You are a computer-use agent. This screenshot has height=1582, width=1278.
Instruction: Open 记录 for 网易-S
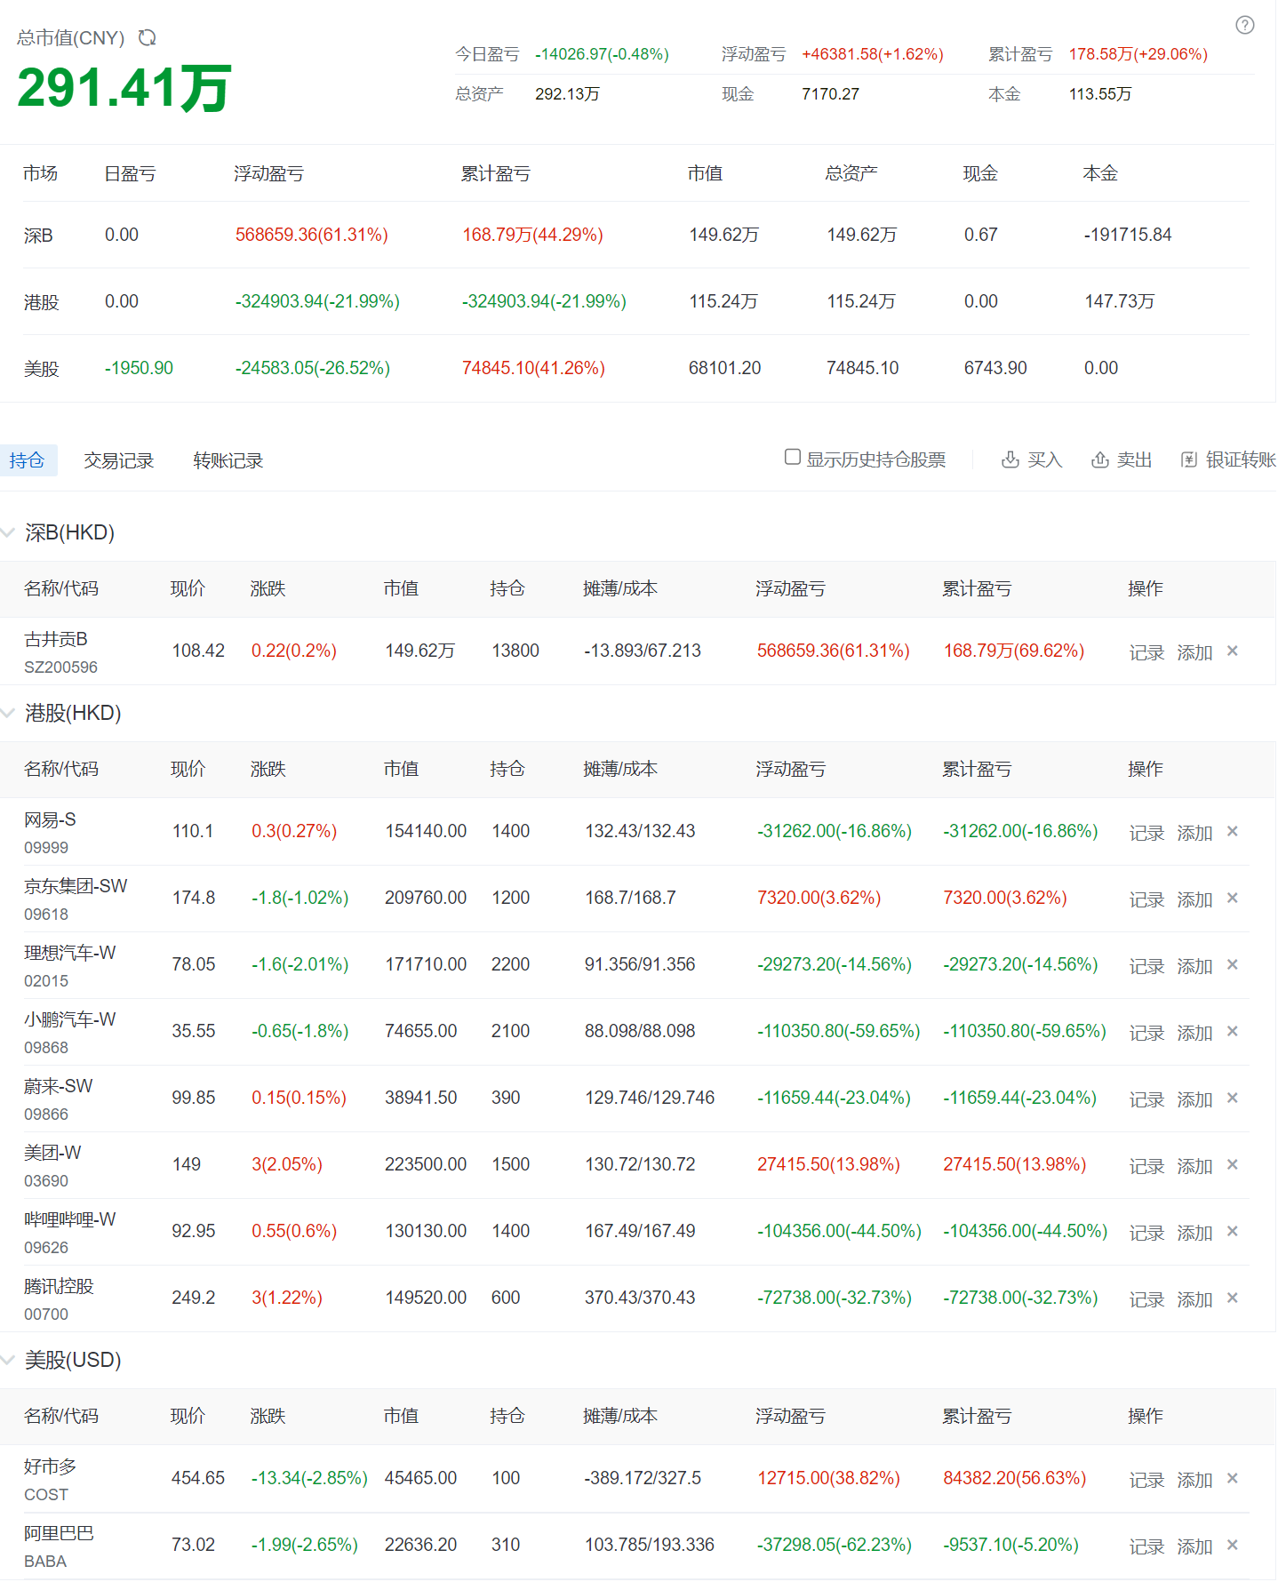click(1146, 833)
